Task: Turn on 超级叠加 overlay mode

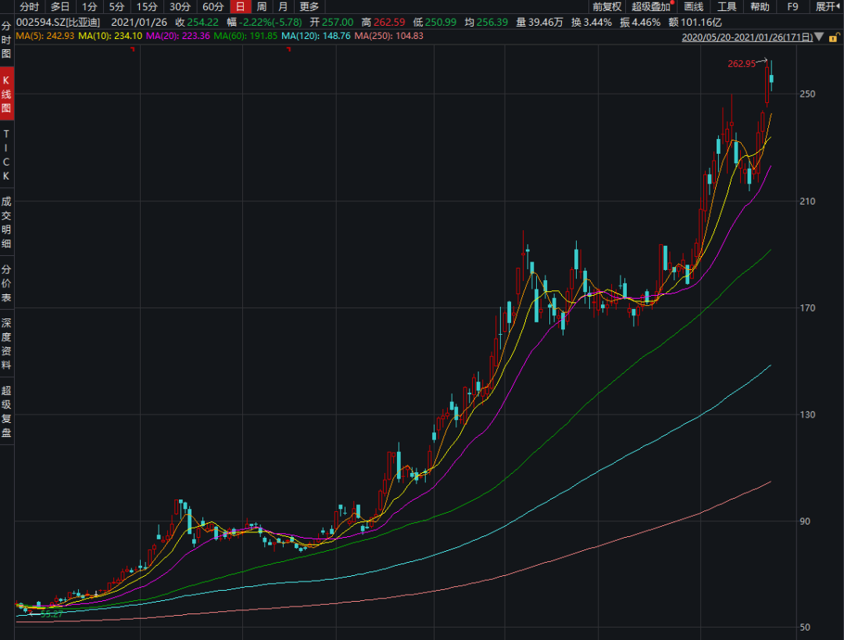Action: pos(650,6)
